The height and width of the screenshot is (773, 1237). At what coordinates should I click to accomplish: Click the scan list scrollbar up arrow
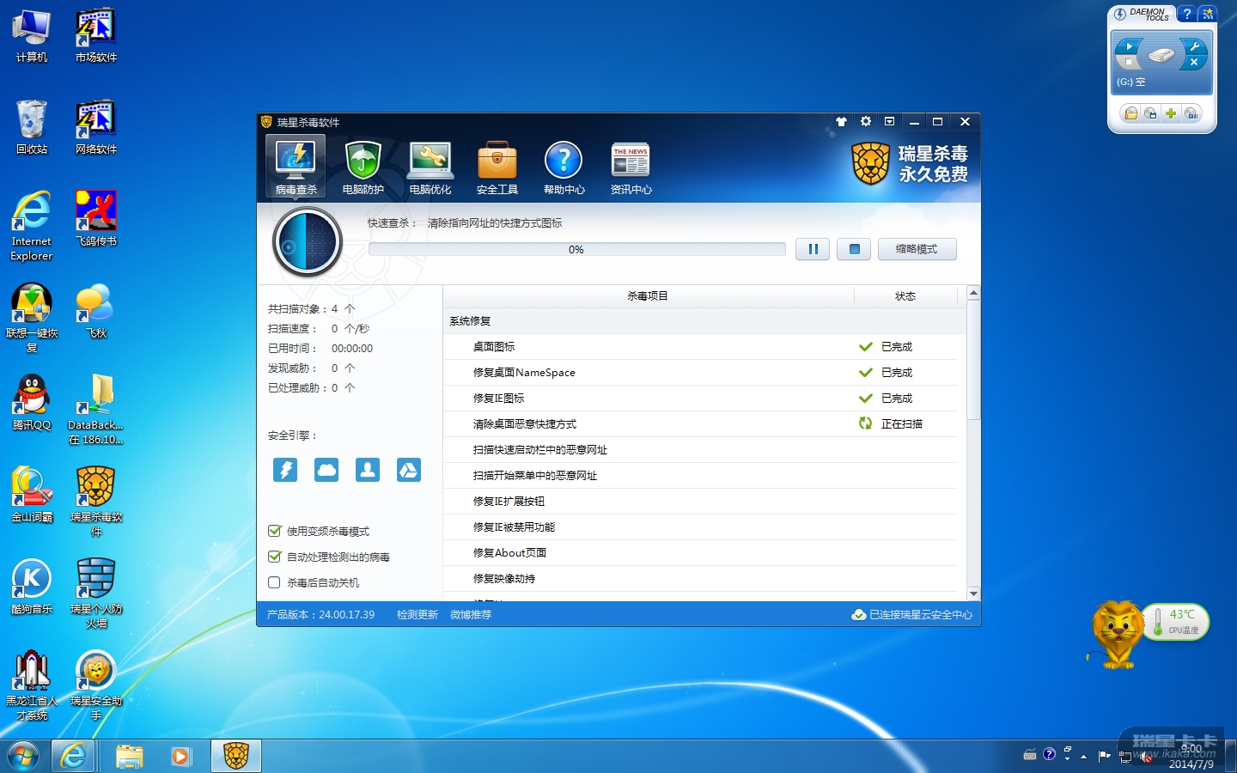(973, 293)
